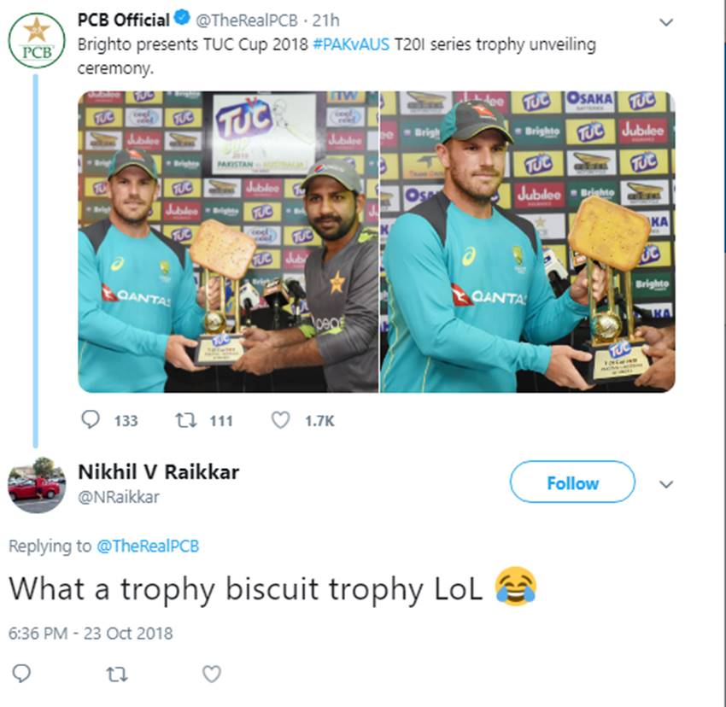Open the 6:36 PM - 23 Oct 2018 timestamp
Viewport: 726px width, 707px height.
91,633
